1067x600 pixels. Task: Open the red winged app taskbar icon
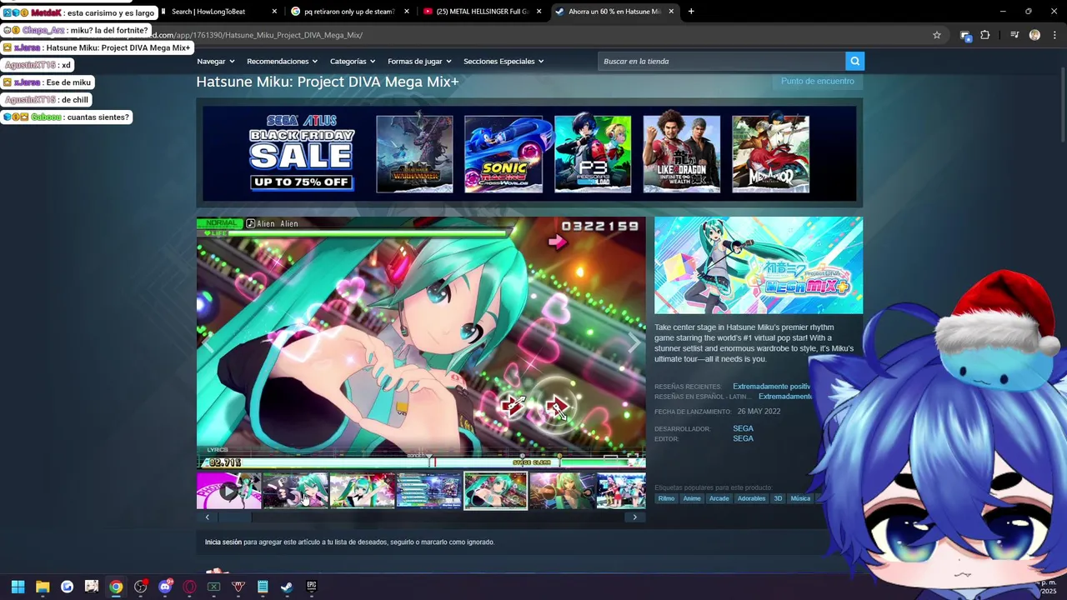pyautogui.click(x=238, y=587)
